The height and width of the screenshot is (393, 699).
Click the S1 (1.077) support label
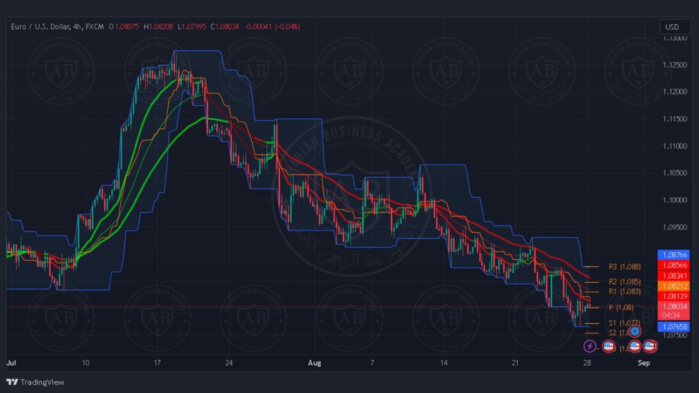[x=624, y=323]
